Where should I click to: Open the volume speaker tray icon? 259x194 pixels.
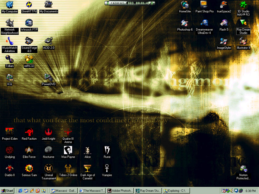232,191
